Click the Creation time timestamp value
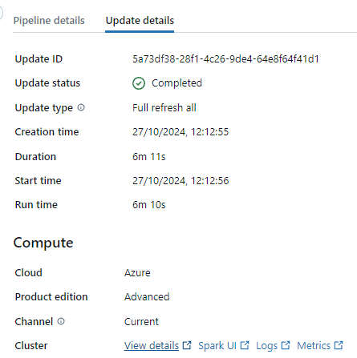This screenshot has height=358, width=357. coord(181,132)
